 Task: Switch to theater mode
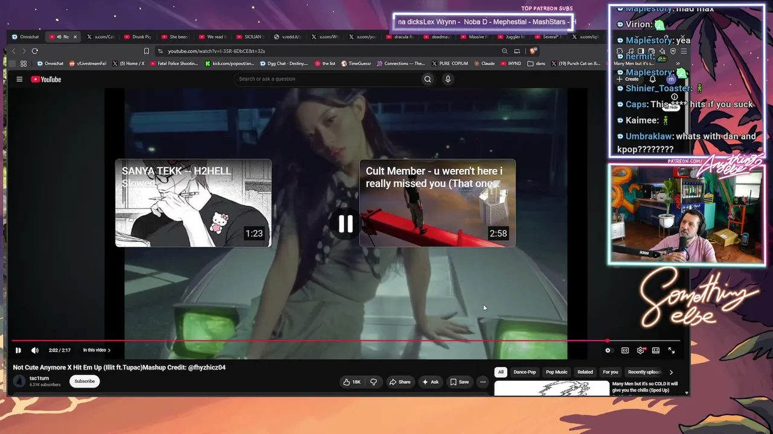pyautogui.click(x=656, y=350)
